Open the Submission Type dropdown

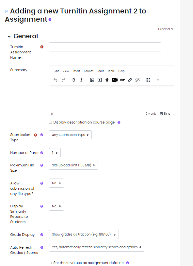pyautogui.click(x=70, y=135)
